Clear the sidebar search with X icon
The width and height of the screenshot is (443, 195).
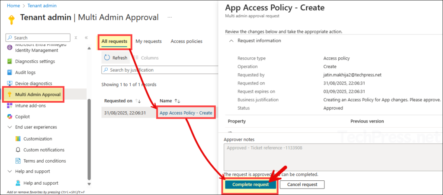coord(76,38)
